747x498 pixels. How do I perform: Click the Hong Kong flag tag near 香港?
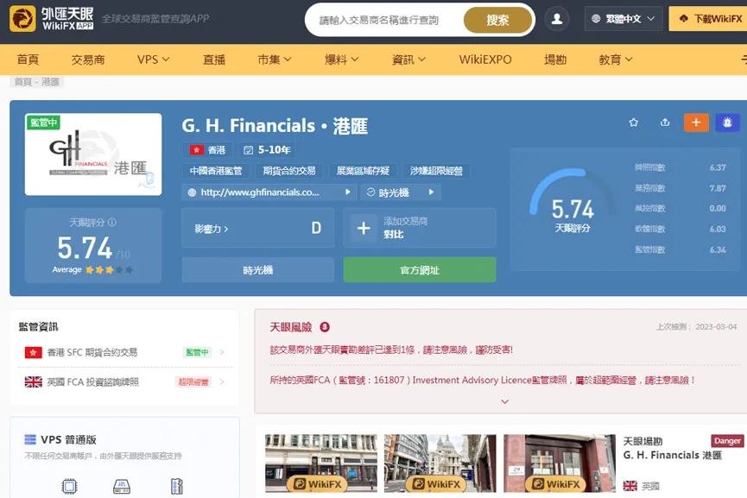(196, 150)
